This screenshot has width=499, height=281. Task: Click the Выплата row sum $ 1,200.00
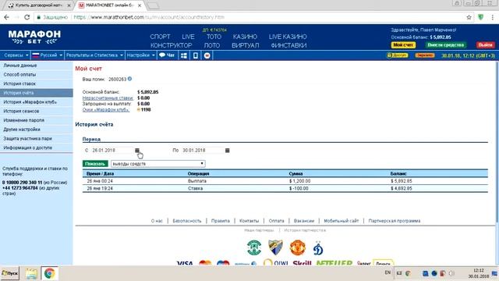click(x=299, y=181)
